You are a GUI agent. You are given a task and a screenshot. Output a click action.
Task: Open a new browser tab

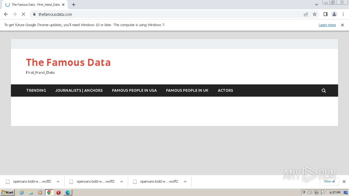point(74,5)
